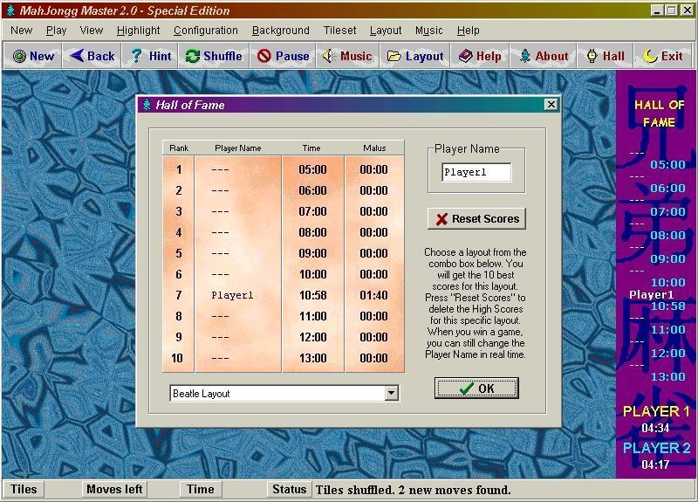Shuffle the tiles using the Shuffle button

tap(214, 56)
